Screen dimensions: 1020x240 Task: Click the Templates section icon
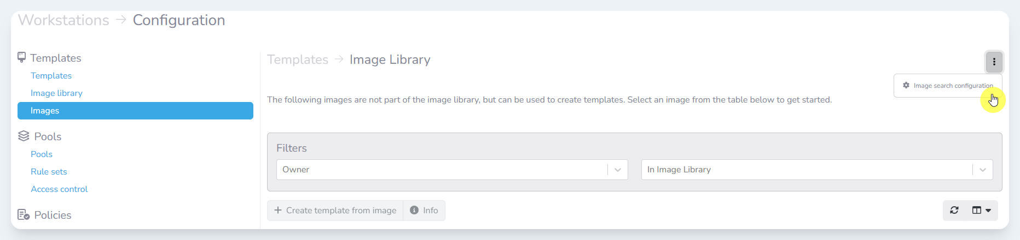click(x=22, y=57)
